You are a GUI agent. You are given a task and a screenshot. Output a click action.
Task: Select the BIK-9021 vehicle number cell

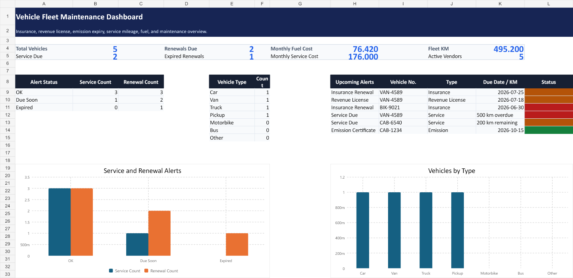click(403, 107)
